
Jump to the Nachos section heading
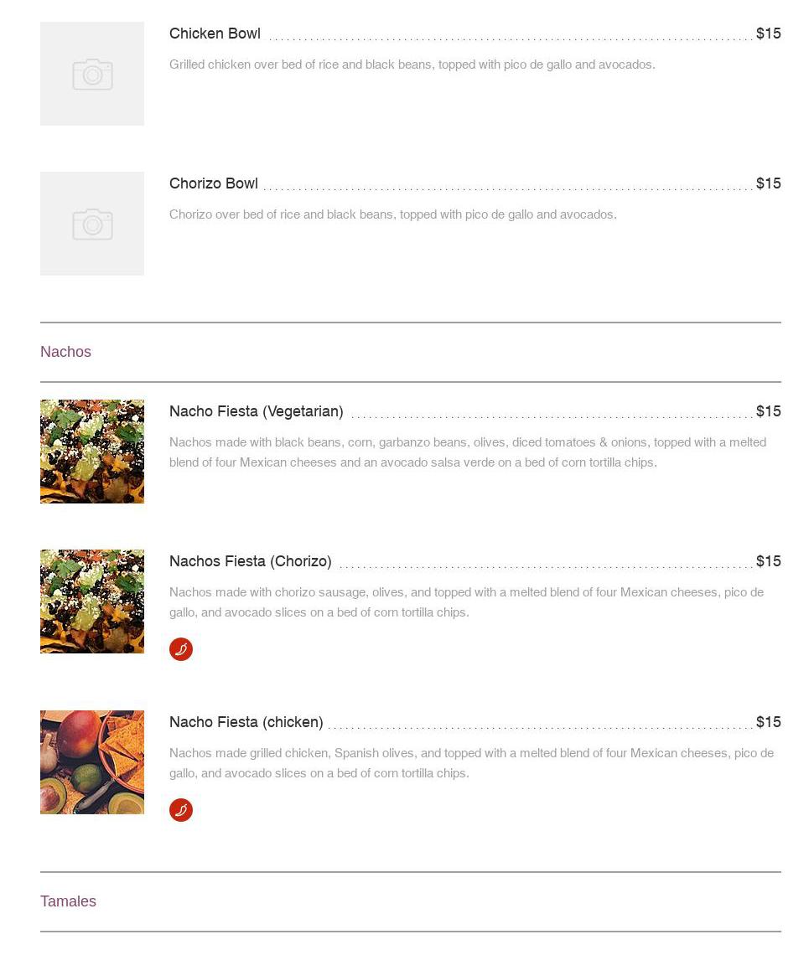65,352
